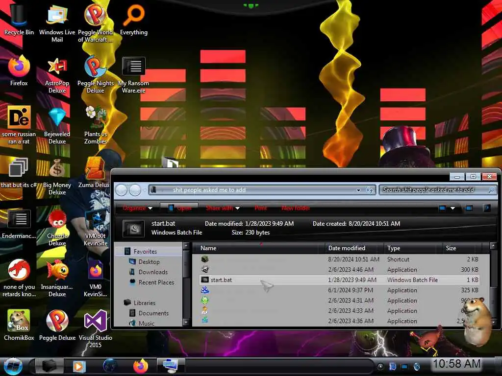
Task: Open Windows Media Player from the taskbar
Action: pos(79,366)
